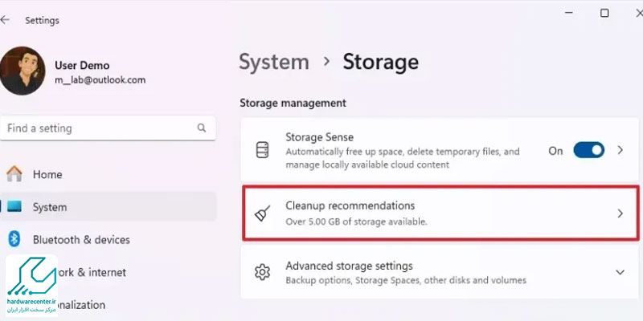
Task: Click the magnifier icon in search box
Action: 202,128
